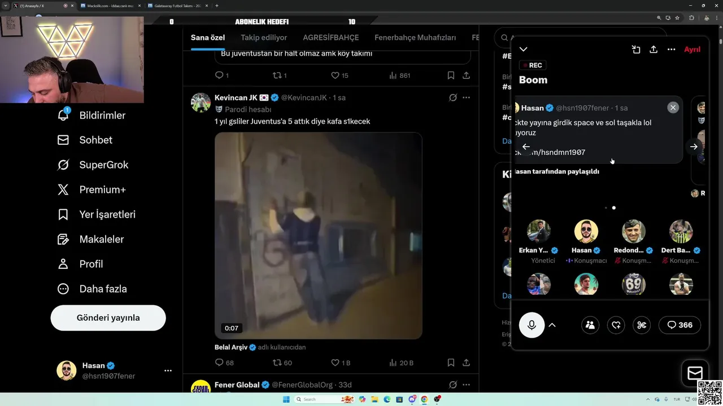Open Space more options menu
The width and height of the screenshot is (723, 406).
[671, 50]
